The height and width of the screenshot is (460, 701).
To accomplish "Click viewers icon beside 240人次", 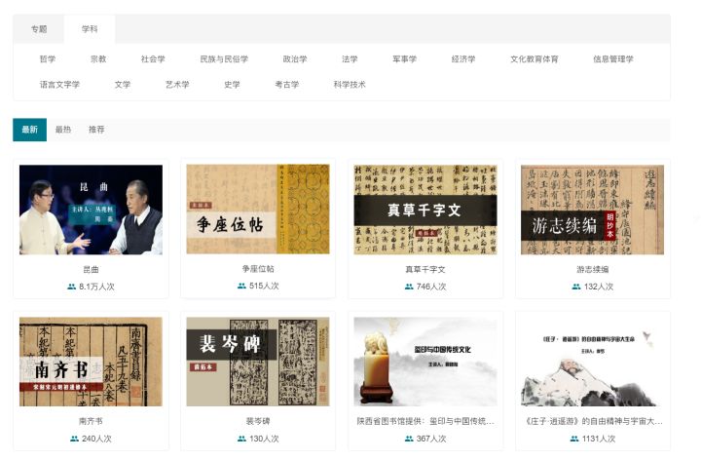I will (75, 439).
